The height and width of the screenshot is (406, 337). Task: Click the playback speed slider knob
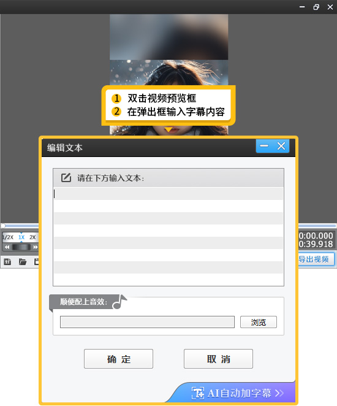(21, 247)
